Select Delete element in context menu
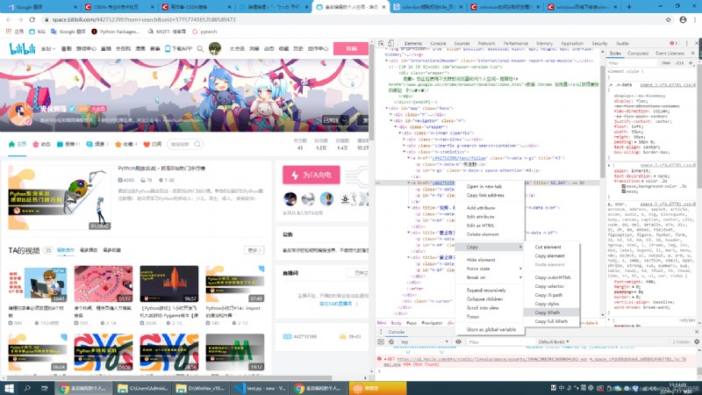 pyautogui.click(x=482, y=234)
